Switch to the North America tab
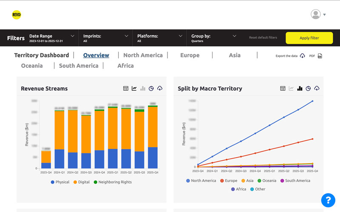Image resolution: width=340 pixels, height=212 pixels. point(143,55)
